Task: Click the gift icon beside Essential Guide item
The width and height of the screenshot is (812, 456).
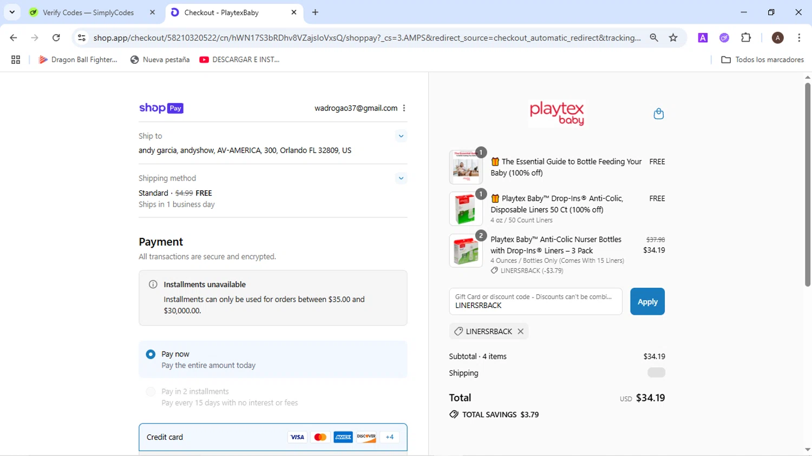Action: [x=495, y=162]
